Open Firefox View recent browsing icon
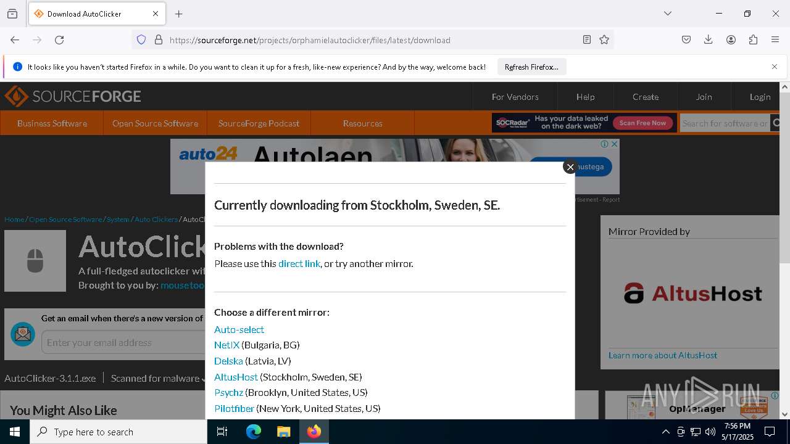 click(12, 14)
